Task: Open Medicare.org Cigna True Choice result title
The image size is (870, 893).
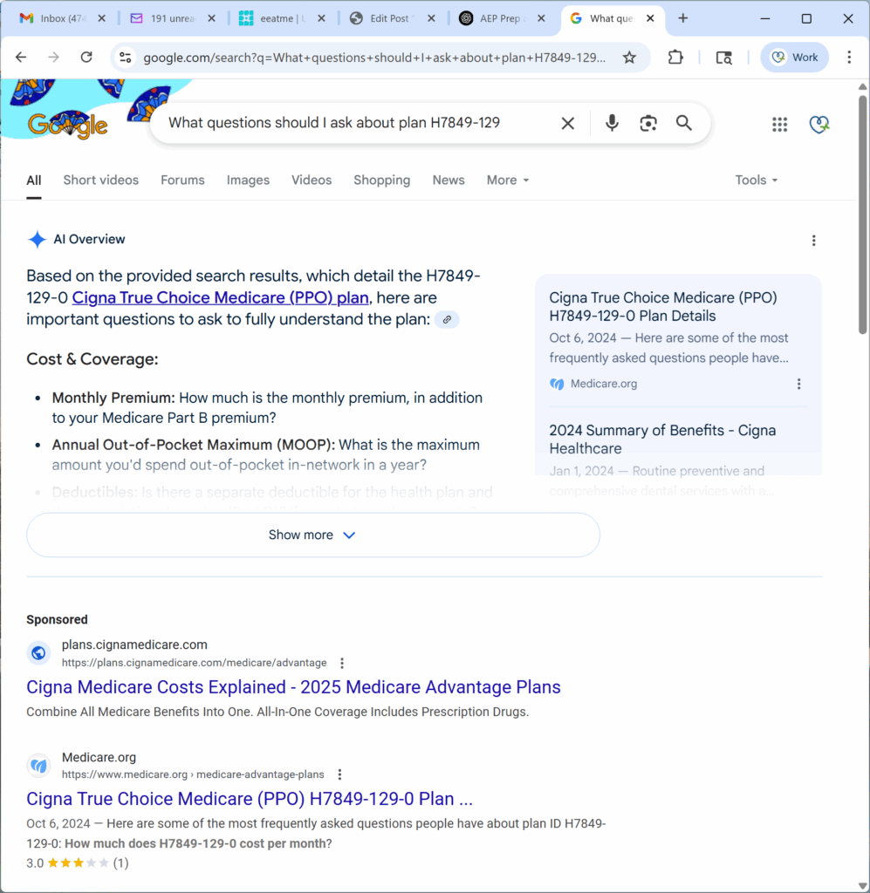Action: pos(250,799)
